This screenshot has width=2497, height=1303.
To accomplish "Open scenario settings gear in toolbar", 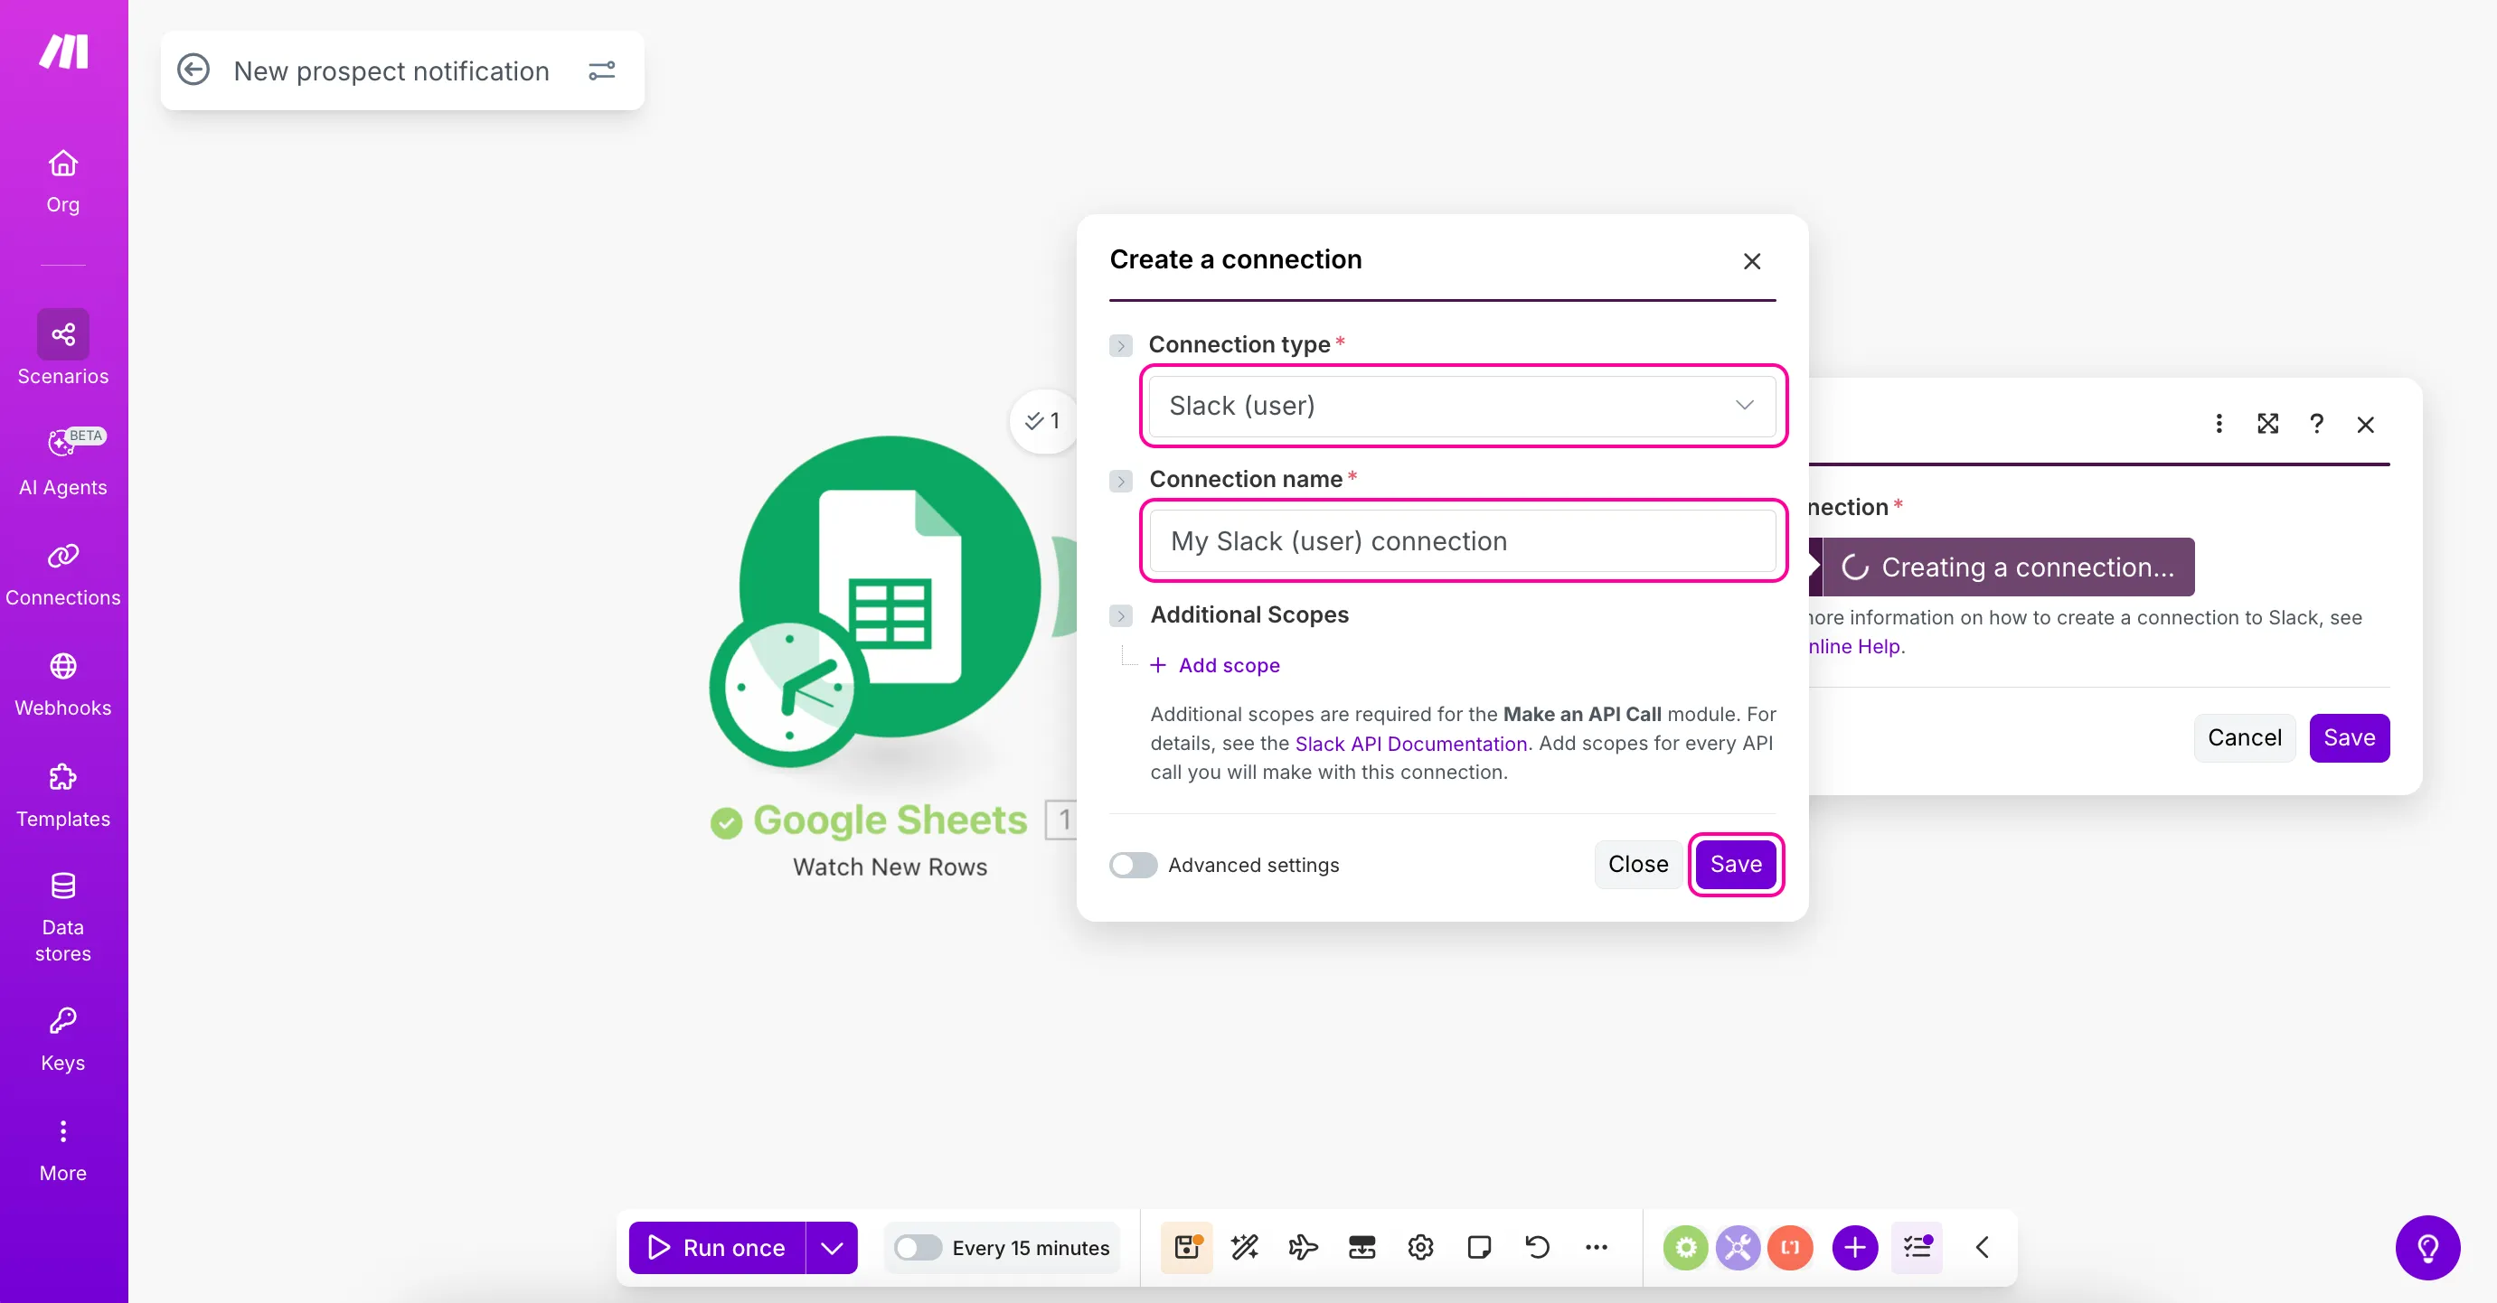I will click(1420, 1248).
